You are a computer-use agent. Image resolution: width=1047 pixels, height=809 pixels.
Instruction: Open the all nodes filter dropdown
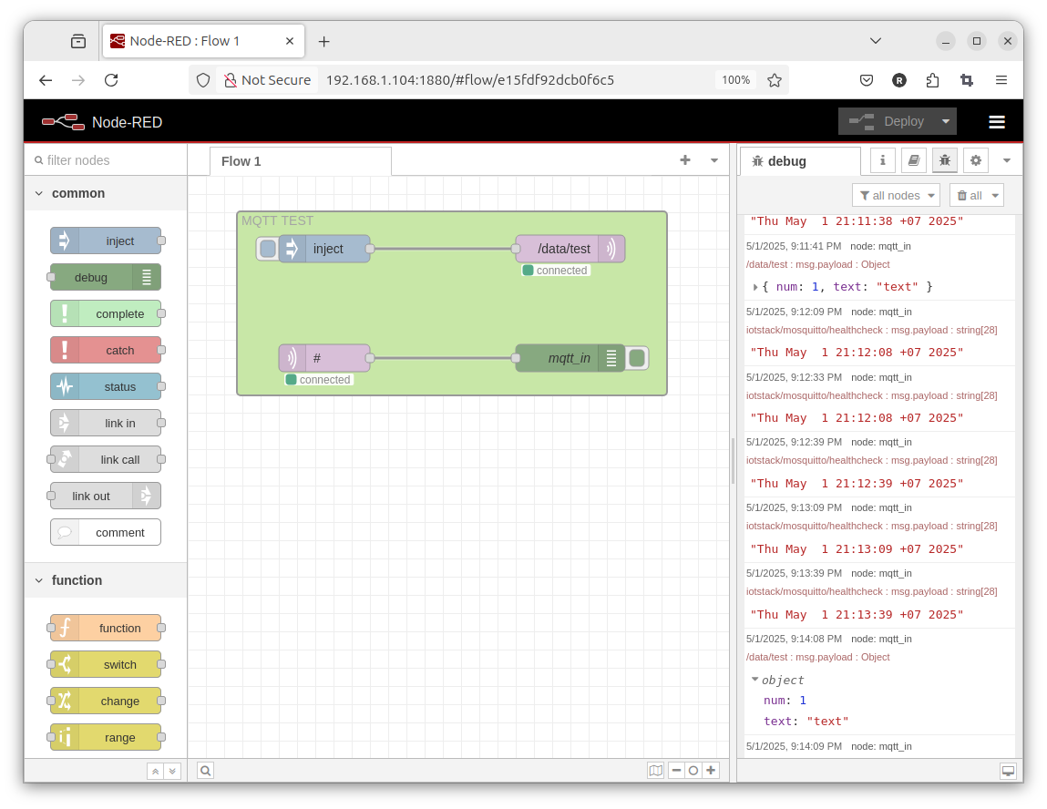[x=896, y=196]
